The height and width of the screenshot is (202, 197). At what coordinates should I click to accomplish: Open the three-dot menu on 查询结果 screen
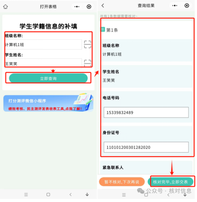(175, 6)
